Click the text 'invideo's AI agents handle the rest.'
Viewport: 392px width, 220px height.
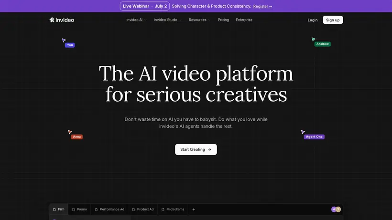196,126
